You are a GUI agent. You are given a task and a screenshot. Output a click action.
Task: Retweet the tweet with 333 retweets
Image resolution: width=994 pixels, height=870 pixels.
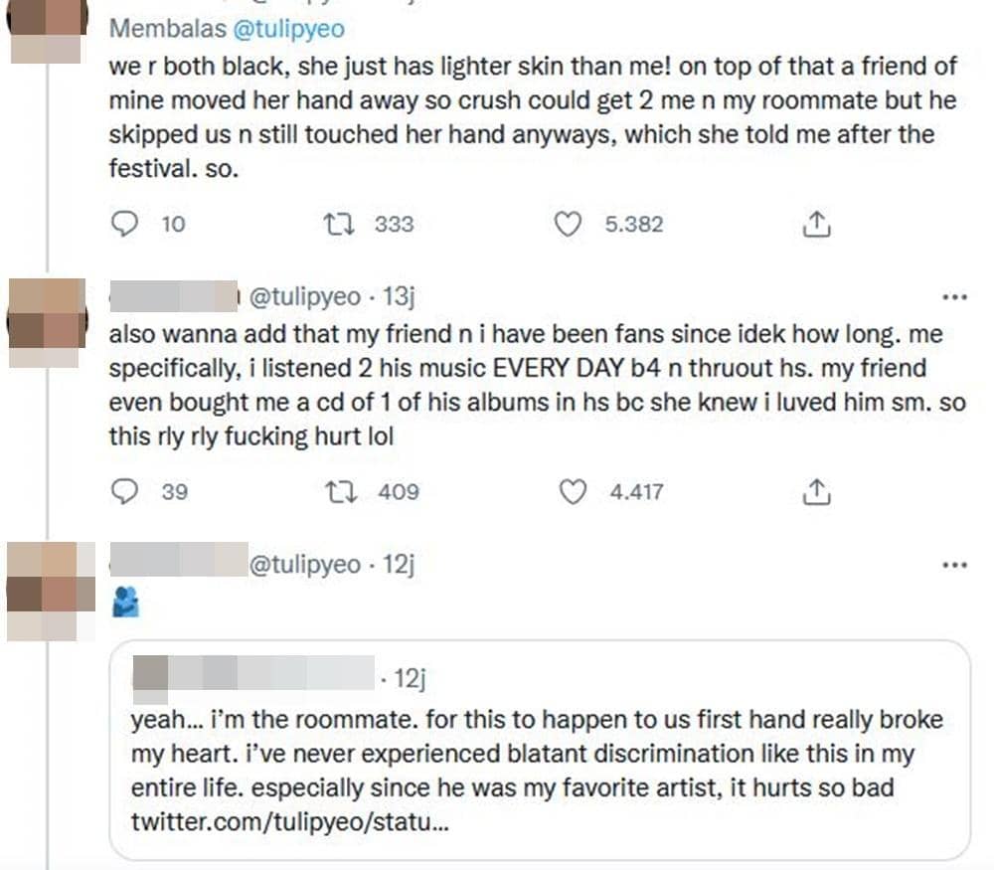336,225
